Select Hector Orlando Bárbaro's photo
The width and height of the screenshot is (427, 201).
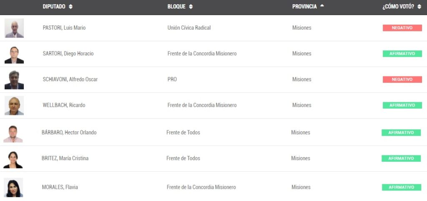pos(13,133)
